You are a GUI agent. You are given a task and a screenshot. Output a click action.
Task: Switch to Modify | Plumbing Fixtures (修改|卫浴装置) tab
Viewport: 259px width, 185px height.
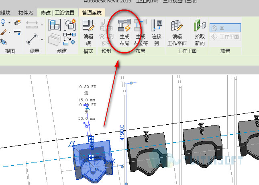click(58, 12)
